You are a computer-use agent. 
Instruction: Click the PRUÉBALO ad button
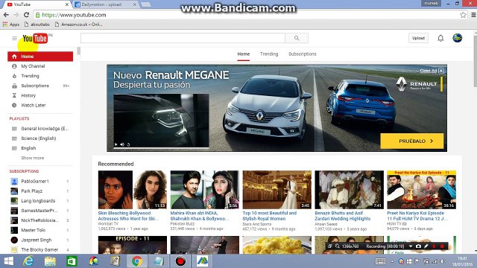pos(412,141)
